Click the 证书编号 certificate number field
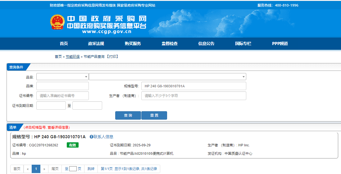Screen dimensions: 341x174 (62, 96)
